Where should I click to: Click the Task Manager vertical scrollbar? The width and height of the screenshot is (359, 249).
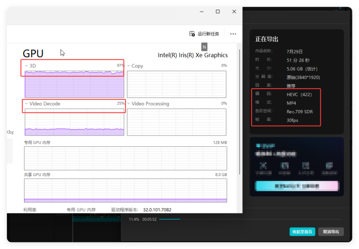[x=239, y=112]
